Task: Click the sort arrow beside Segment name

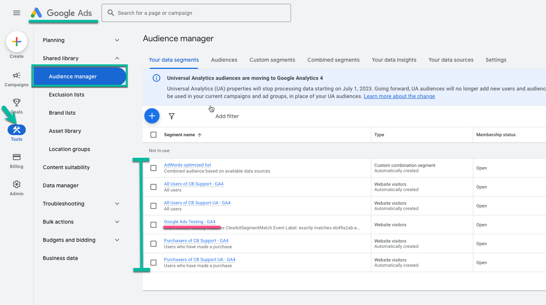Action: 200,135
